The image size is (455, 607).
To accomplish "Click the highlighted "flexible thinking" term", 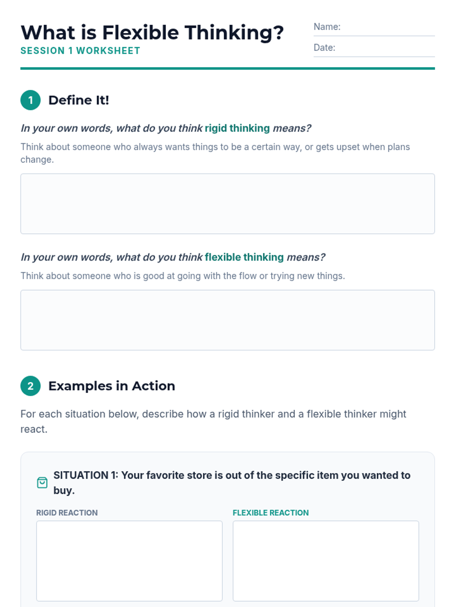I will click(x=244, y=257).
